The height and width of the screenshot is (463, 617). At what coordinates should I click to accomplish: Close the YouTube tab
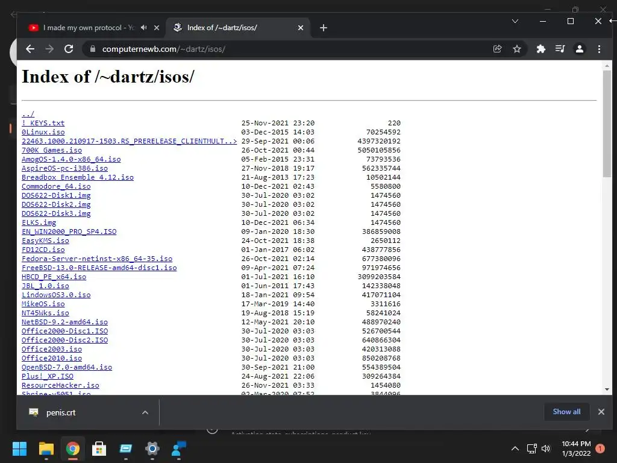point(157,28)
